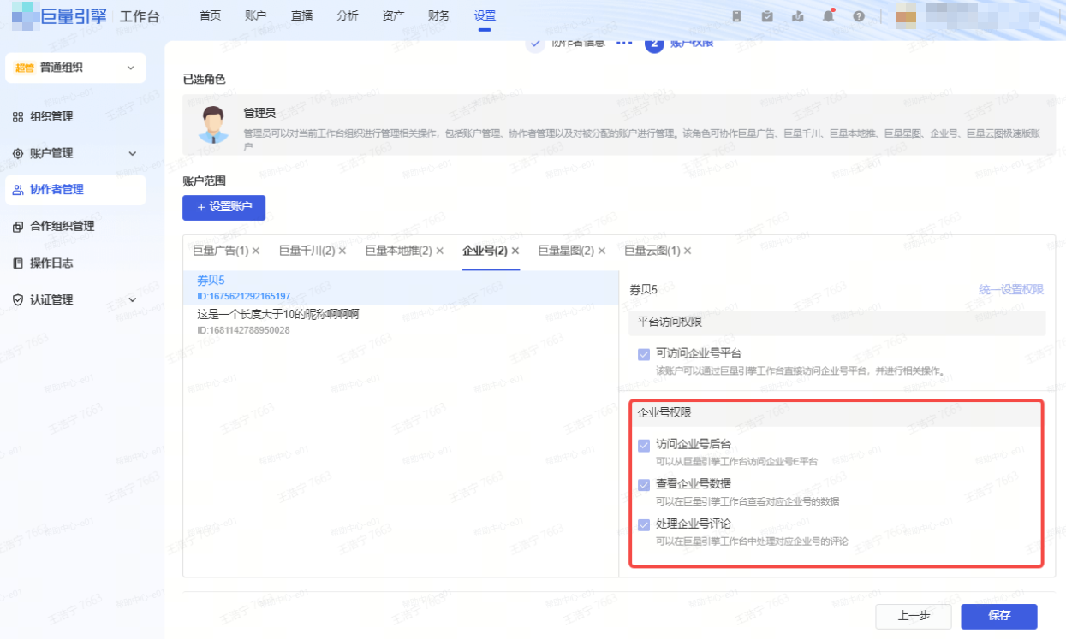The width and height of the screenshot is (1066, 639).
Task: Close the 企业号(2) tab with its X
Action: 515,251
